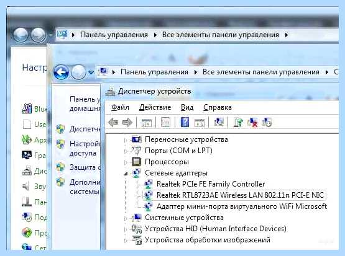Click the blue Back button in System window
Image resolution: width=345 pixels, height=256 pixels.
(61, 72)
